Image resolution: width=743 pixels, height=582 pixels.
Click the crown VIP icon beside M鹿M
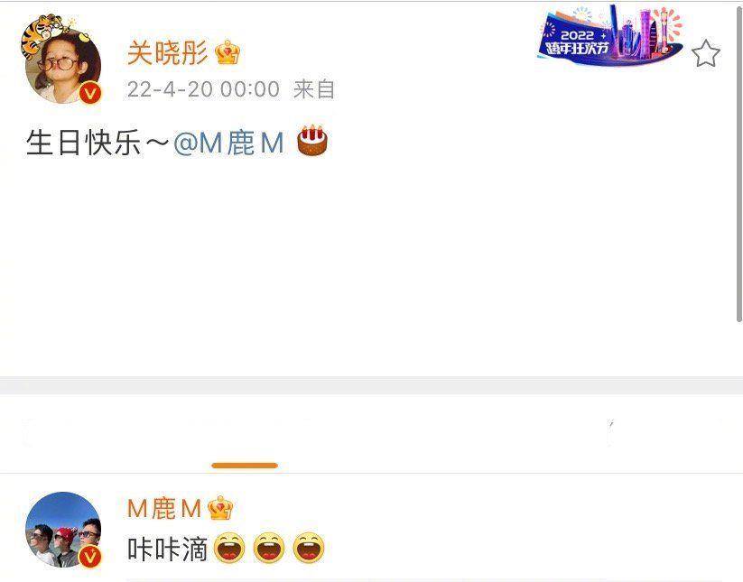220,508
